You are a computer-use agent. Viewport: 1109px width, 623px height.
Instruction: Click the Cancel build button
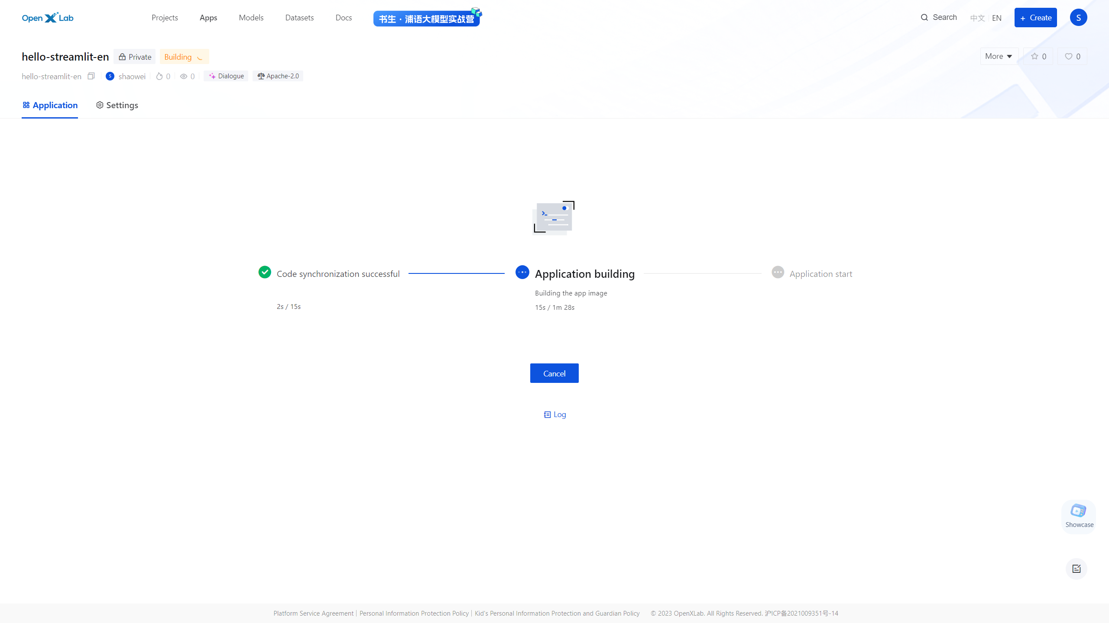click(554, 373)
